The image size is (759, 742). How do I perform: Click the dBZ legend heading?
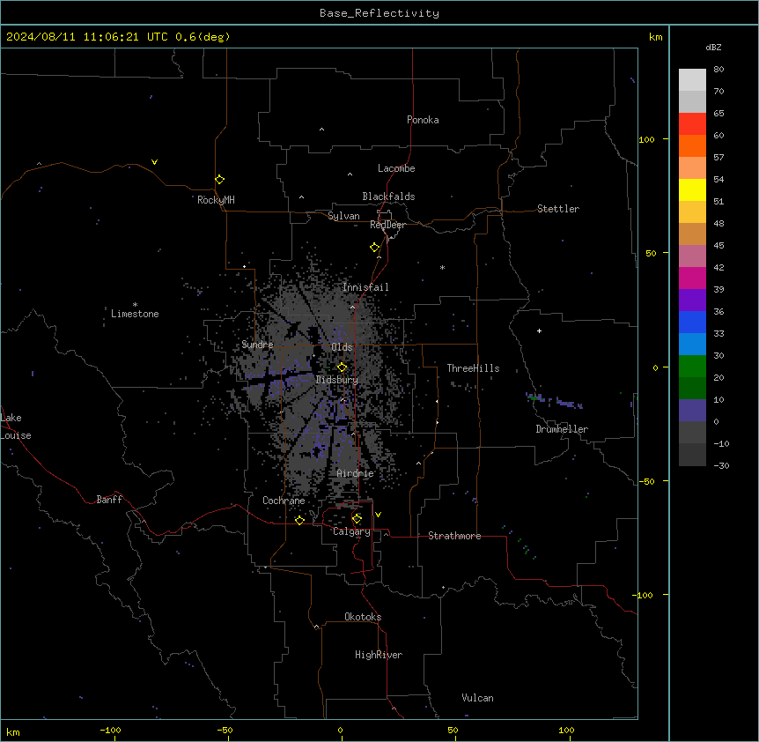[713, 47]
